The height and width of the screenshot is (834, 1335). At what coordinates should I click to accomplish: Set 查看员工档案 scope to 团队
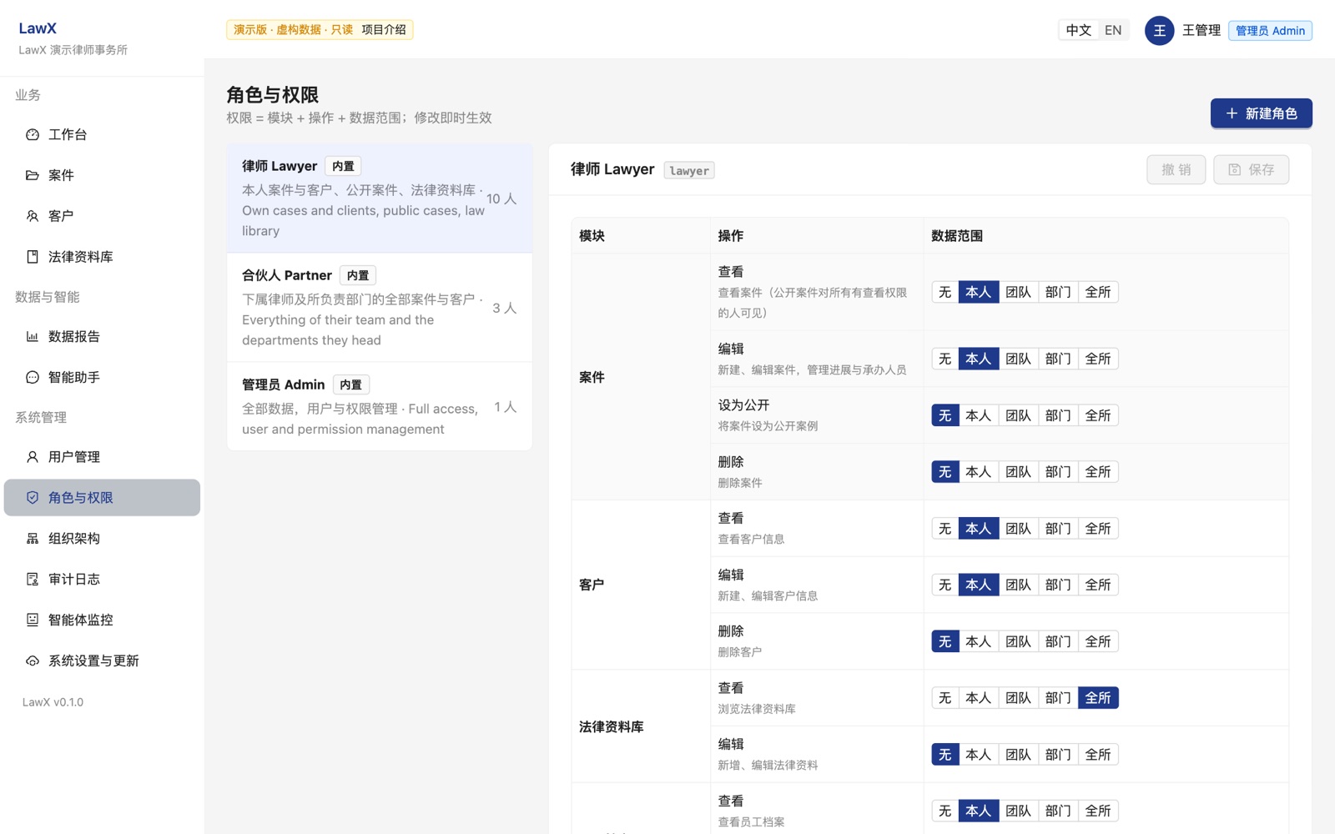[1018, 811]
